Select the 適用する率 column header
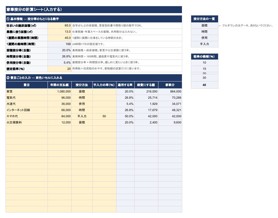Viewport: 278px width, 218px height. 125,85
